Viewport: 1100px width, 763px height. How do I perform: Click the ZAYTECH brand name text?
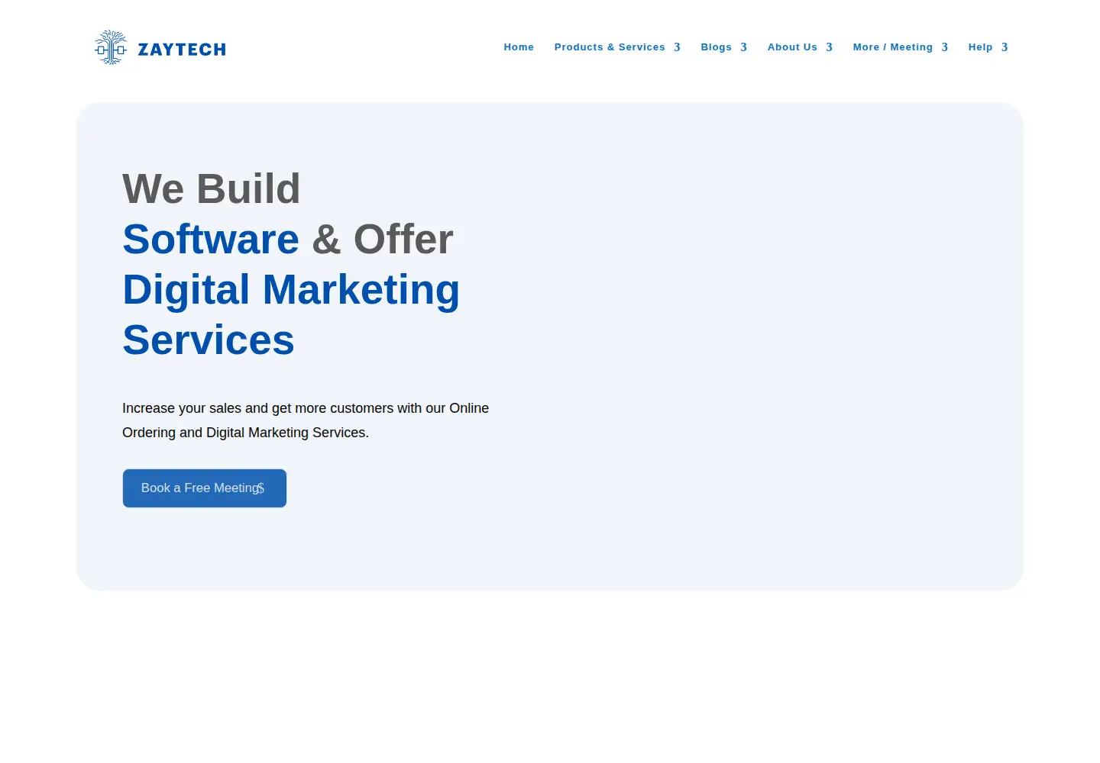pyautogui.click(x=182, y=50)
